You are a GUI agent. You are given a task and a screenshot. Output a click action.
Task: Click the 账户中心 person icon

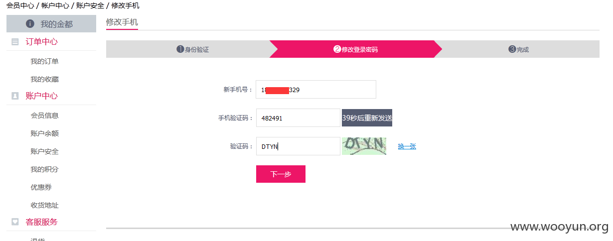tap(15, 96)
